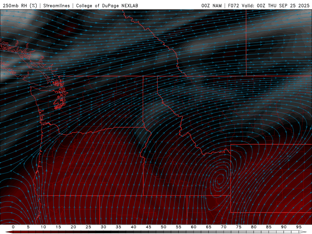Image resolution: width=312 pixels, height=234 pixels.
Task: Click the '00Z NAM' model label
Action: 211,5
